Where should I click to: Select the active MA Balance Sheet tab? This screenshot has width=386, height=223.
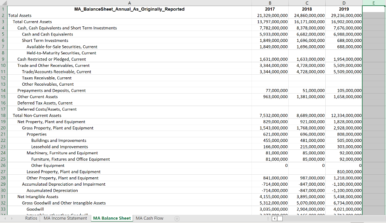pos(112,218)
